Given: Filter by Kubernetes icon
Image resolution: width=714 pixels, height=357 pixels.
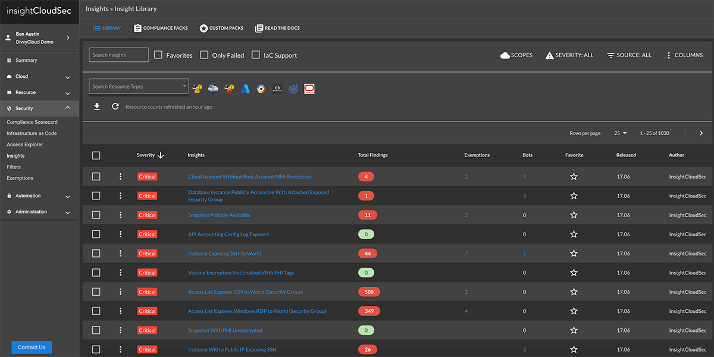Looking at the screenshot, I should [293, 89].
